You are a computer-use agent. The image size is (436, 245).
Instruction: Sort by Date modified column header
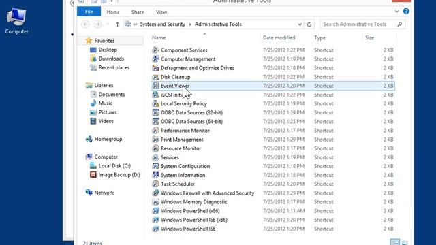(x=279, y=38)
